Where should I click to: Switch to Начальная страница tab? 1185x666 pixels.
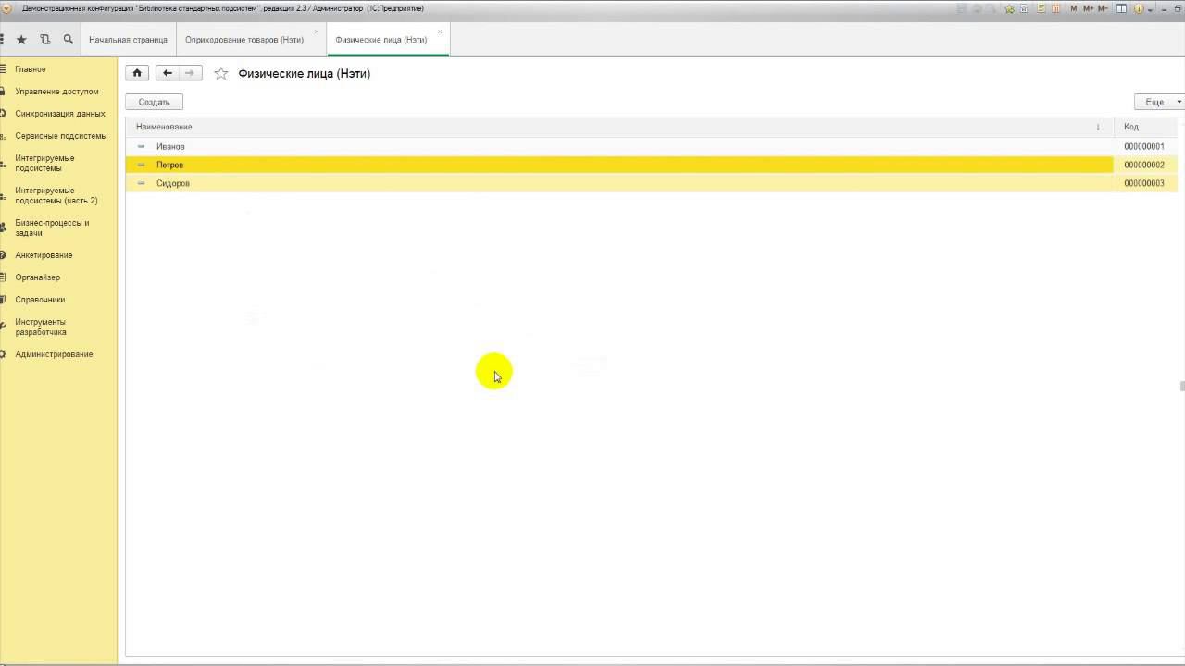pyautogui.click(x=128, y=40)
